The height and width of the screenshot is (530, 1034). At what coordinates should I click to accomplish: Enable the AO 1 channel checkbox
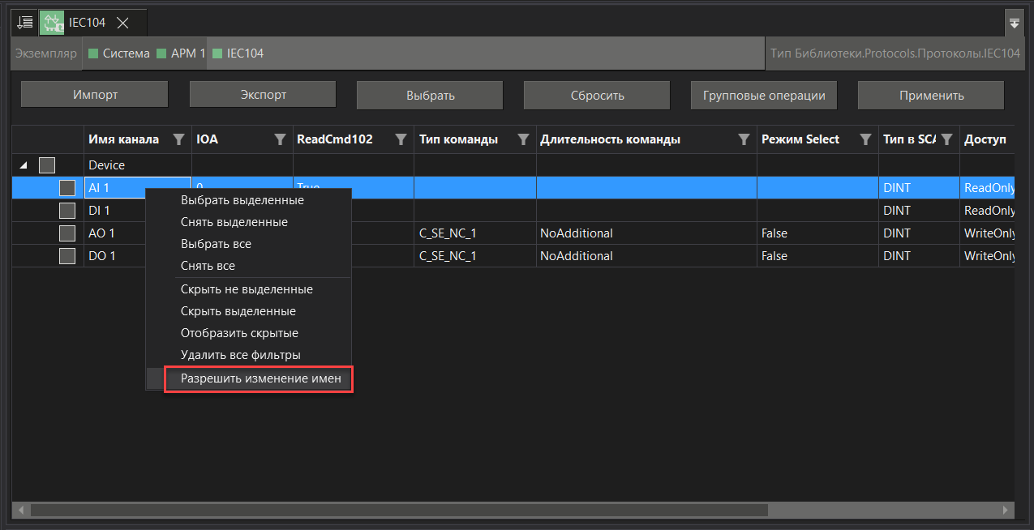click(67, 233)
